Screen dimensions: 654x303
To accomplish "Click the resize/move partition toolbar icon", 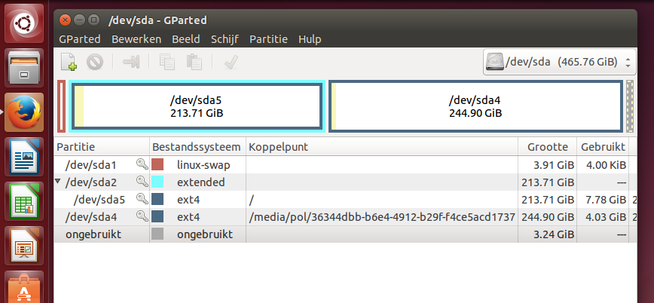I will (132, 62).
